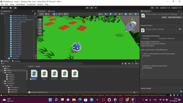Select the Player script asset
The image size is (183, 103).
click(x=44, y=75)
